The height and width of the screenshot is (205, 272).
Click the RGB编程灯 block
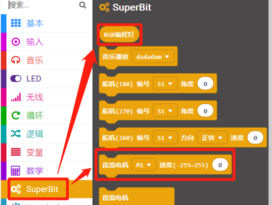[x=119, y=34]
